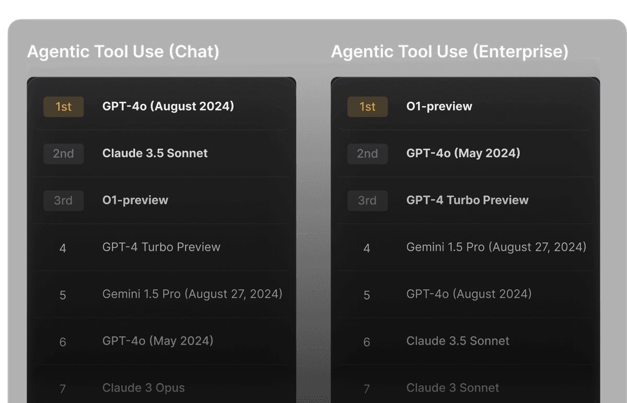Screen dimensions: 627x403
Task: Select Gemini 1.5 Pro in the Chat leaderboard
Action: point(192,294)
